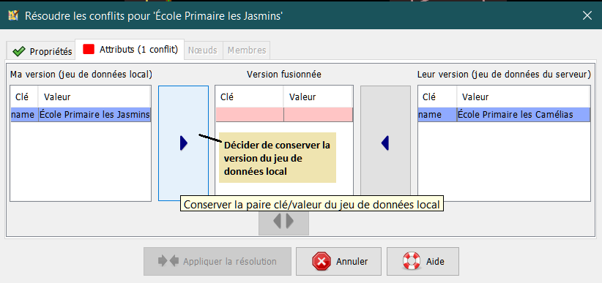Click the JOSM app icon in title bar
This screenshot has height=283, width=602.
point(13,15)
